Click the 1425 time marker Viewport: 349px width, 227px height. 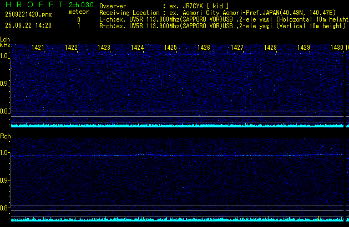(170, 48)
